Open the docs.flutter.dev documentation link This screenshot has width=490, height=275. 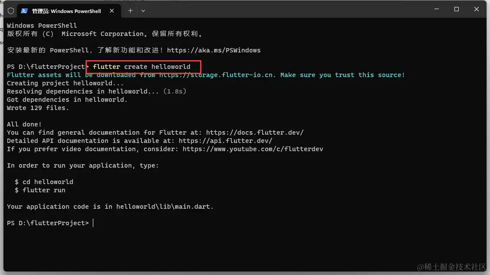click(255, 133)
